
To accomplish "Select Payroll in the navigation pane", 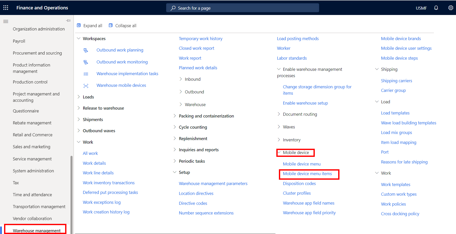I will (x=19, y=41).
